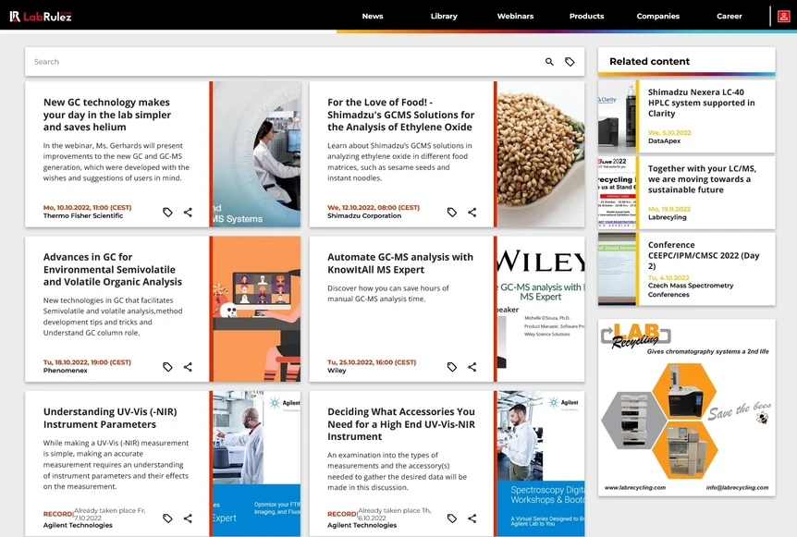Viewport: 797px width, 537px height.
Task: Click the search magnifier icon
Action: (549, 62)
